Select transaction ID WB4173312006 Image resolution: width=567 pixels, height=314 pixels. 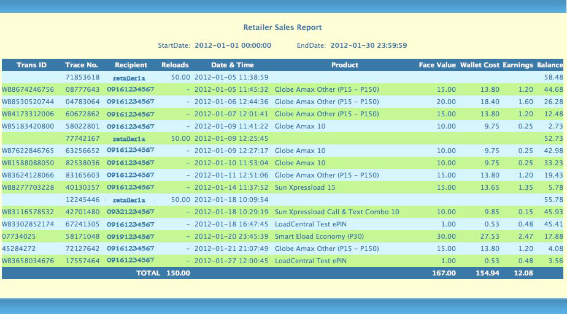pyautogui.click(x=28, y=114)
